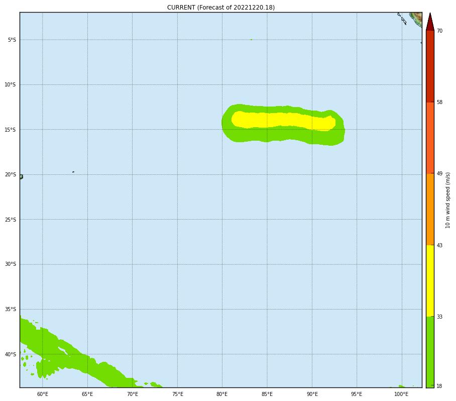The image size is (456, 401).
Task: Click the small island near 20°S 63°E
Action: click(73, 172)
